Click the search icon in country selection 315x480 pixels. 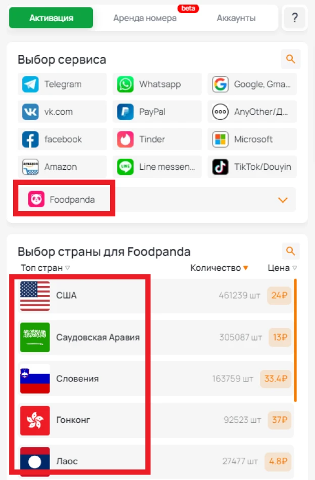coord(291,251)
